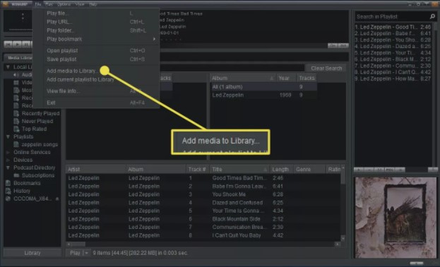Collapse the Podcast Directory tree node
440x267 pixels.
click(8, 167)
